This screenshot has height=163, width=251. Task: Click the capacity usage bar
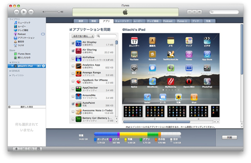coord(138,134)
